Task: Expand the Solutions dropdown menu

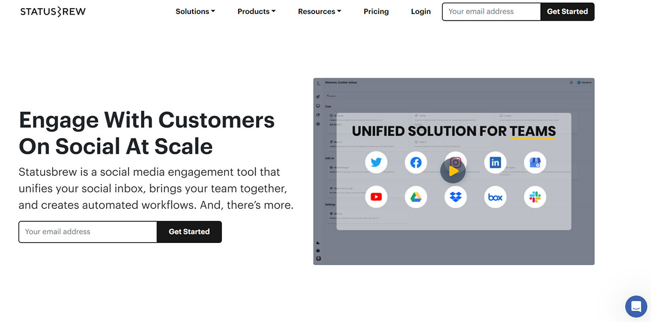Action: point(195,11)
